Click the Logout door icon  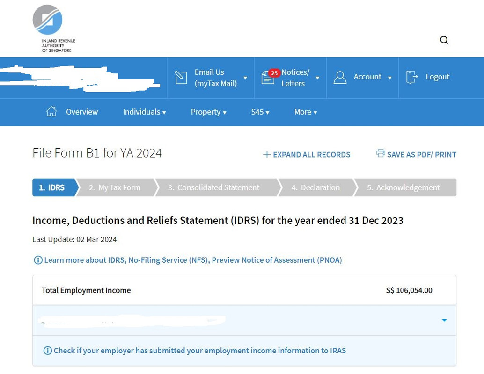[412, 77]
